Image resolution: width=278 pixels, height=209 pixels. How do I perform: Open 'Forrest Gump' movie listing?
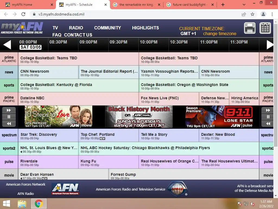[184, 174]
